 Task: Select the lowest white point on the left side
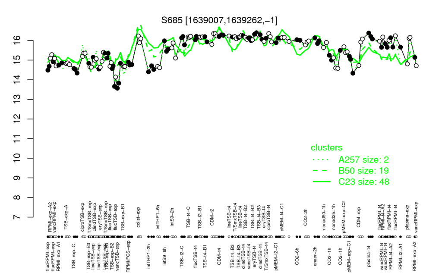115,77
